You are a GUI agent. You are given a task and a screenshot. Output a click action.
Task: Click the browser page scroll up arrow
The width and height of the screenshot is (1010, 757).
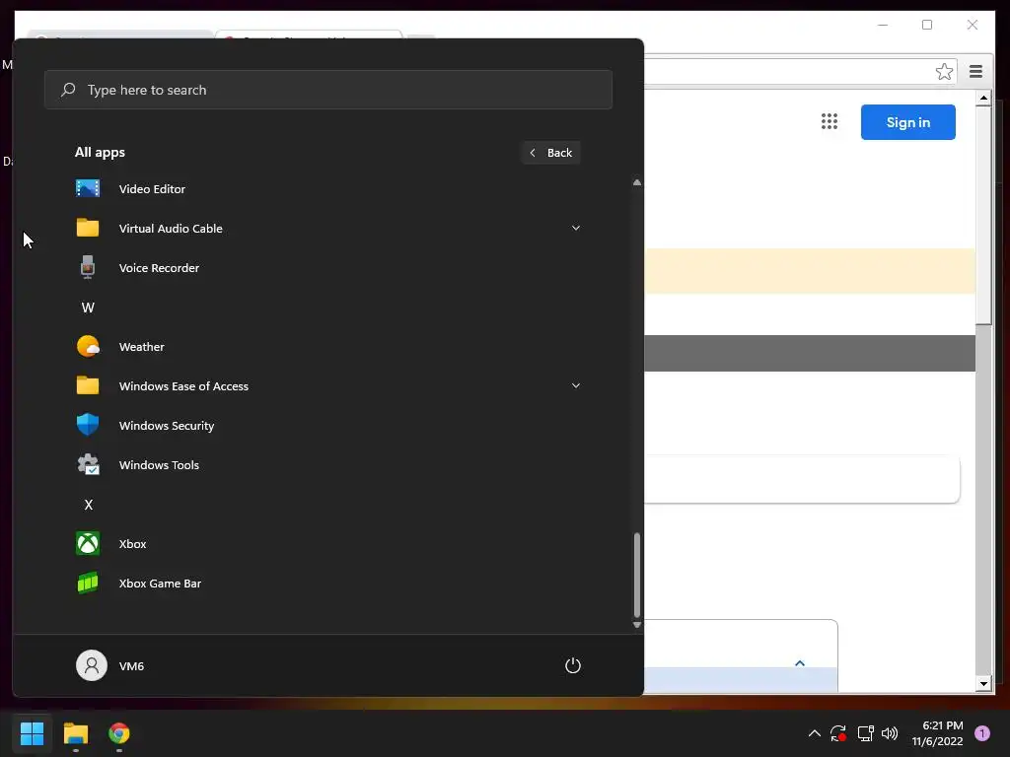983,99
